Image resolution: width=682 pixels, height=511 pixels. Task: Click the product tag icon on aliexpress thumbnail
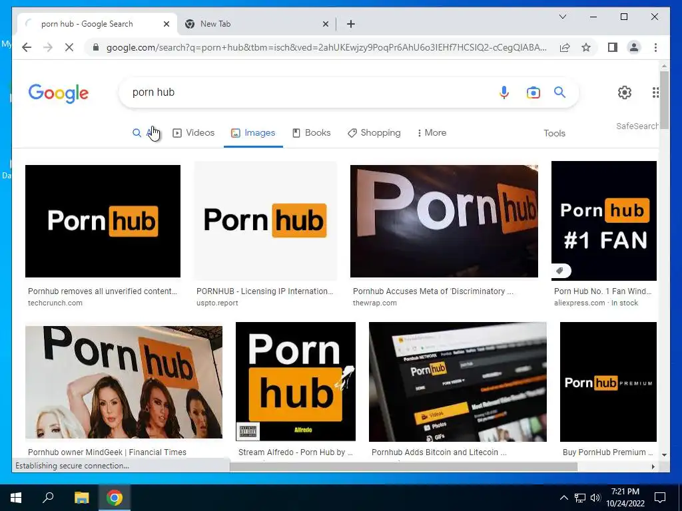click(561, 271)
